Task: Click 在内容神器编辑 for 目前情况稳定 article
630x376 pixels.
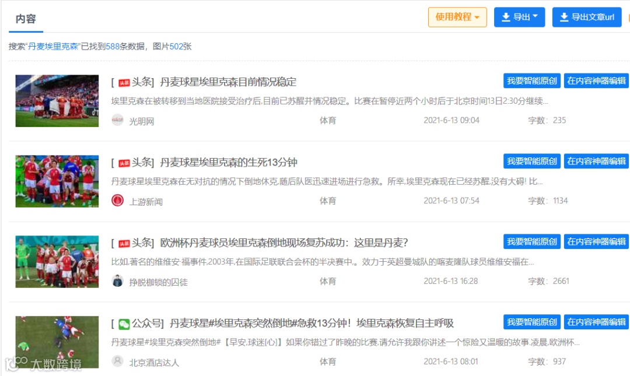Action: point(596,81)
